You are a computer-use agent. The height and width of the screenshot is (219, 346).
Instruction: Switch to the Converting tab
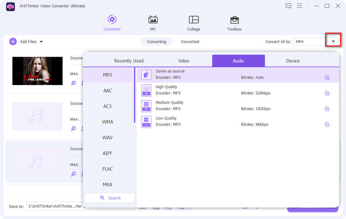(x=157, y=41)
